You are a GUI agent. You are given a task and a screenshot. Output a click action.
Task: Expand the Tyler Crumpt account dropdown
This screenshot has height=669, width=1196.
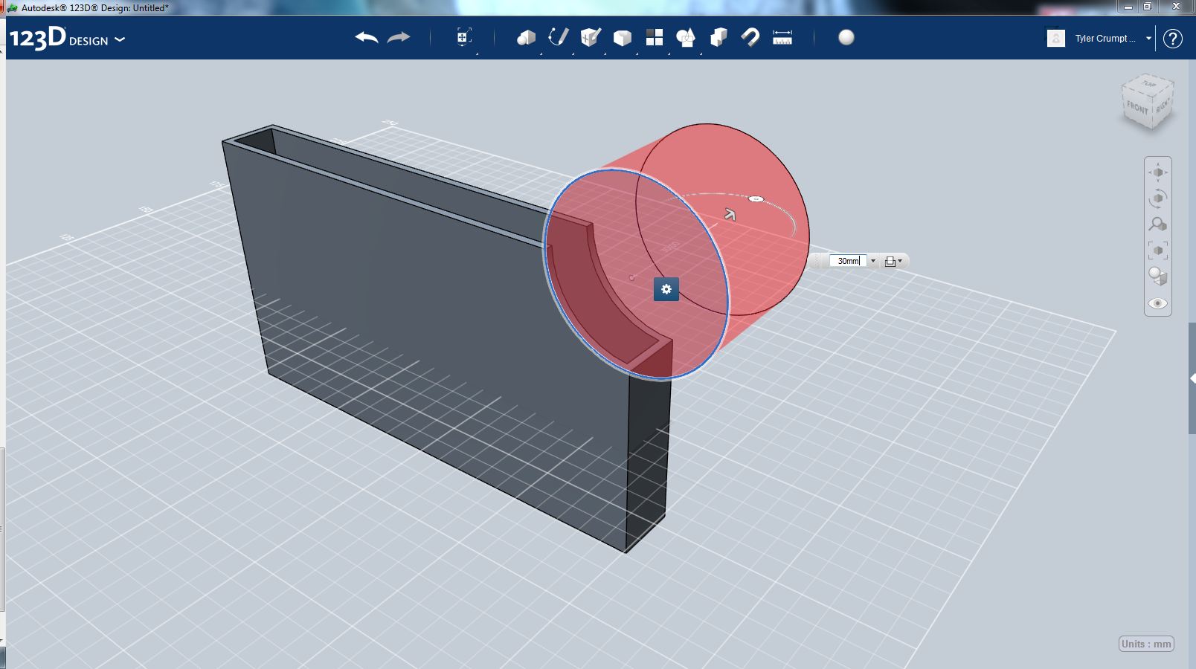pyautogui.click(x=1148, y=38)
